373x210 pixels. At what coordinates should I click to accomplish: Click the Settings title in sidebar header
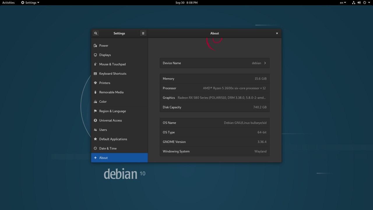pyautogui.click(x=119, y=33)
